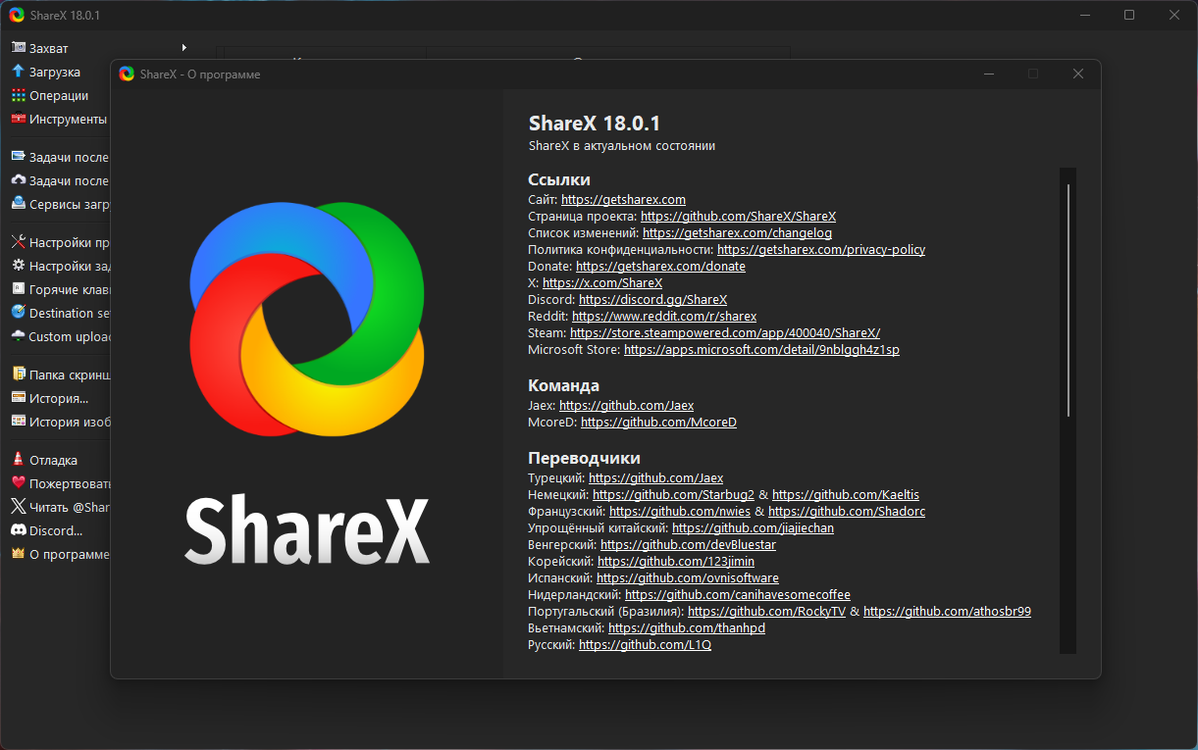Visit the Reddit r/sharex link
Screen dimensions: 1198x750
[664, 316]
